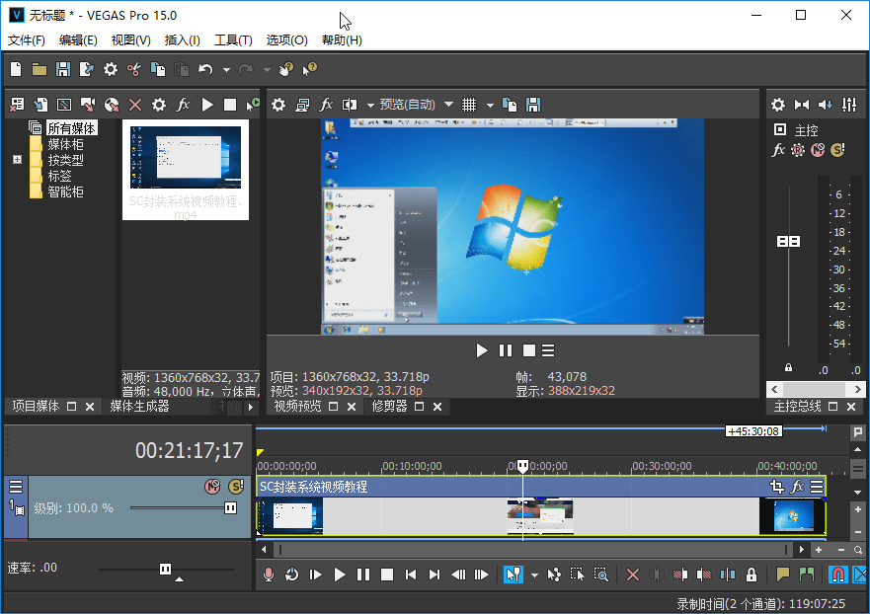The image size is (870, 614).
Task: Undo last action with the curved arrow
Action: 205,69
